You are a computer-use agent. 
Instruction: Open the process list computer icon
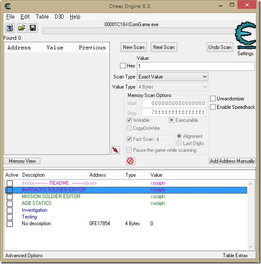tap(10, 28)
